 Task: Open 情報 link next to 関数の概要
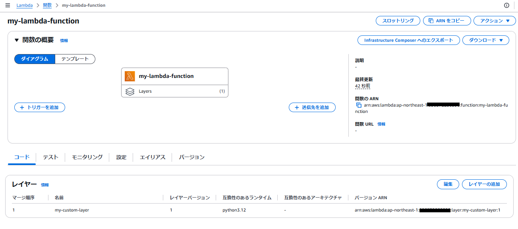[64, 41]
